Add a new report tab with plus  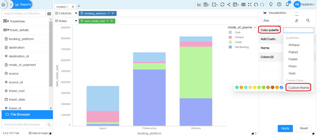(x=79, y=6)
